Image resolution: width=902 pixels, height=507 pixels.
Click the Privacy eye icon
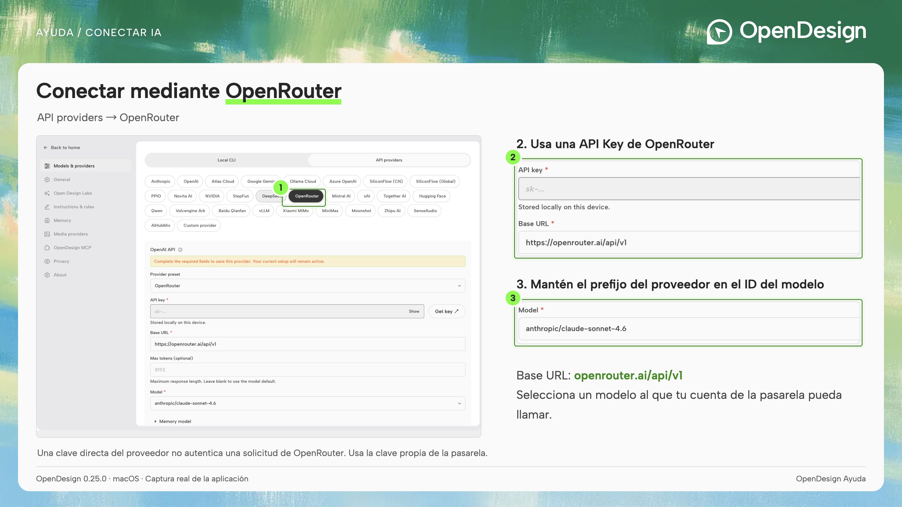(47, 261)
